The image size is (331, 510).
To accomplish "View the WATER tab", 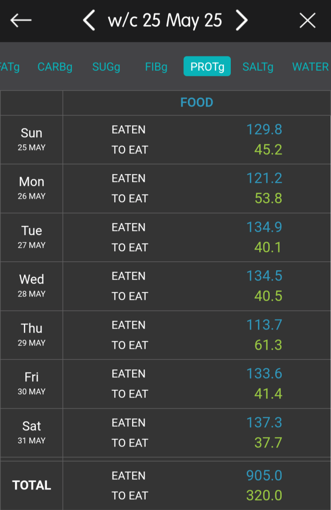I will pyautogui.click(x=310, y=66).
